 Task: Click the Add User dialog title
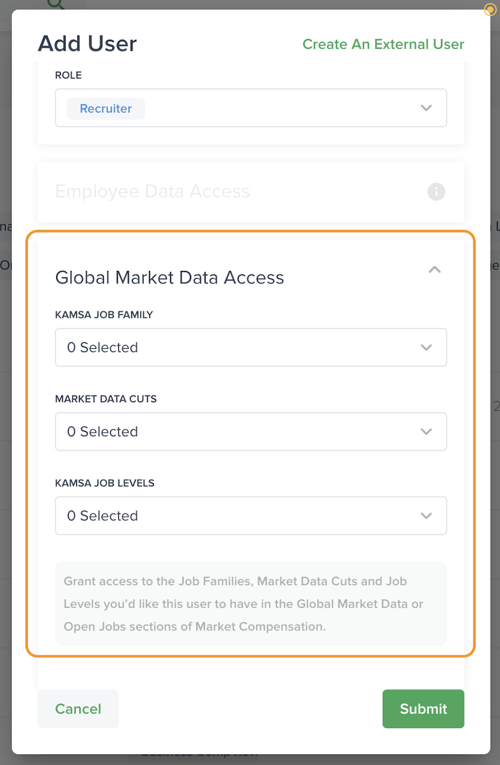(x=87, y=43)
